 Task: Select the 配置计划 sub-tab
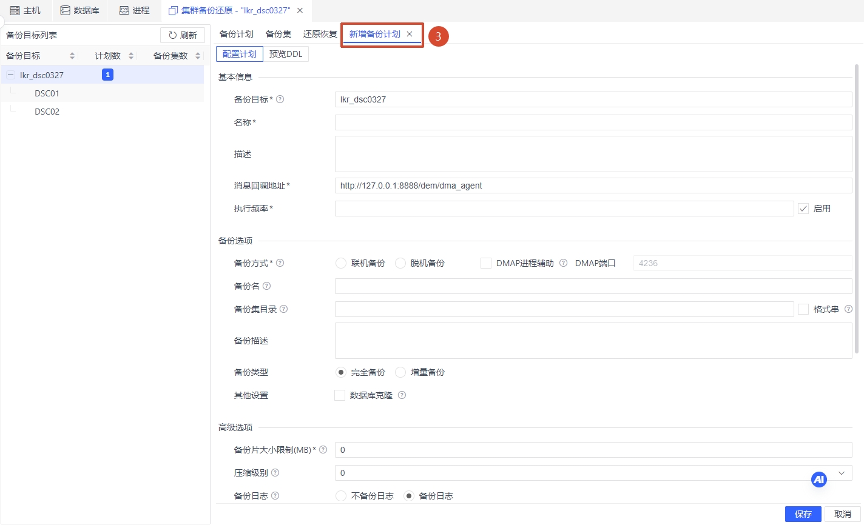point(240,54)
